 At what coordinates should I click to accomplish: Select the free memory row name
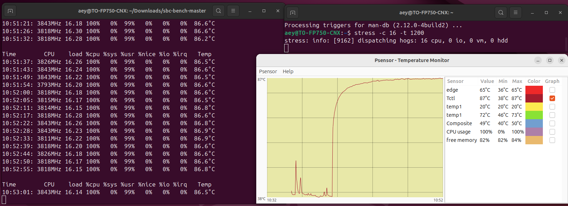(x=462, y=140)
